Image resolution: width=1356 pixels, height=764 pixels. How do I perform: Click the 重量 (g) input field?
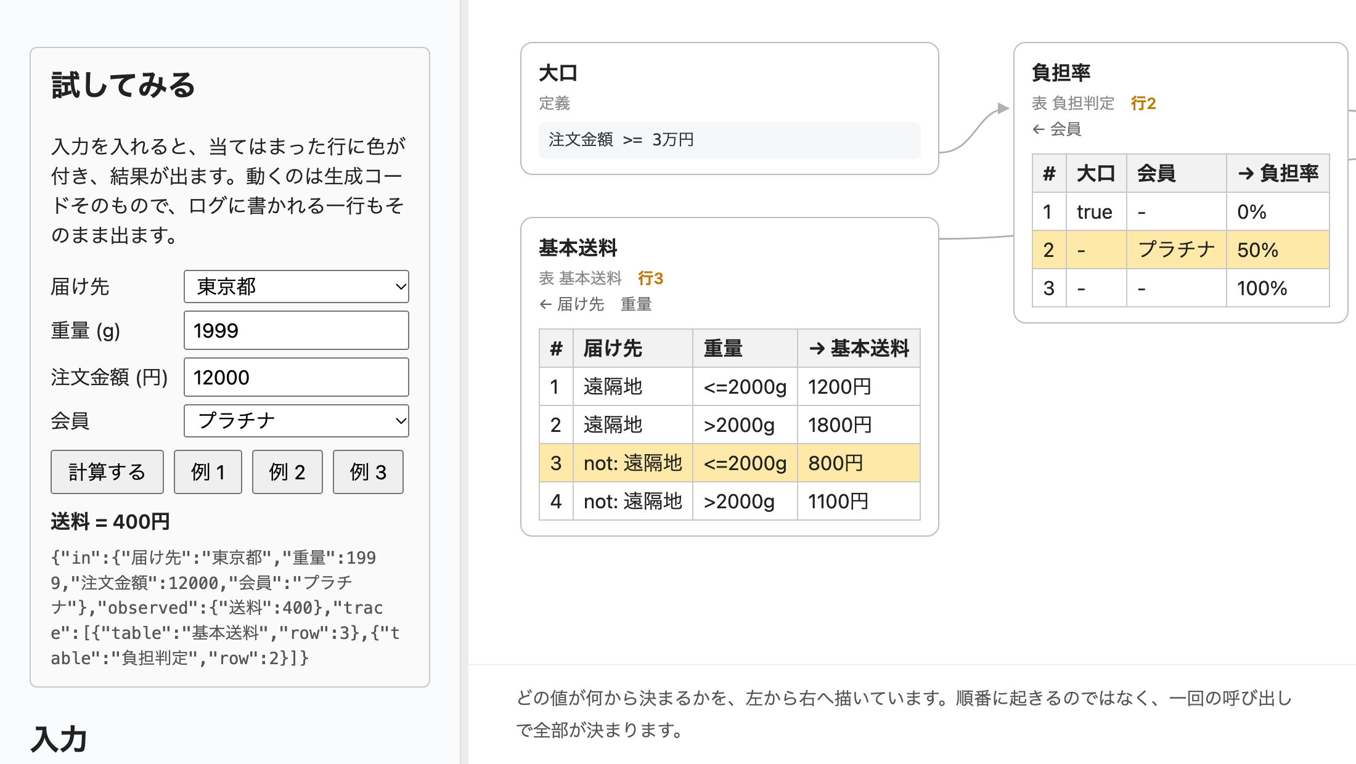[x=296, y=330]
